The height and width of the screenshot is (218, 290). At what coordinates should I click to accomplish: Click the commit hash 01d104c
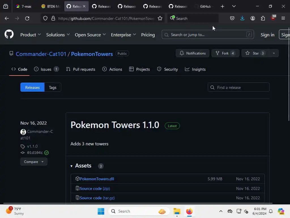point(35,152)
